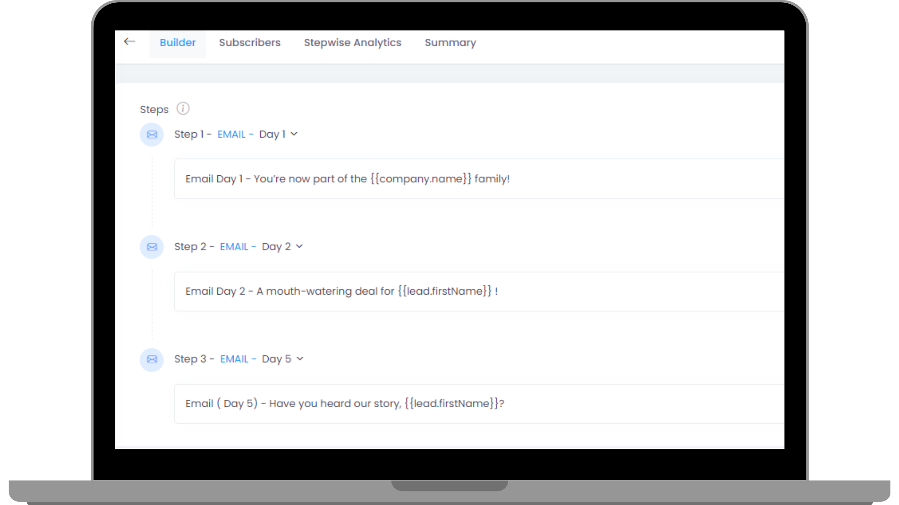Go to Stepwise Analytics tab

point(353,43)
